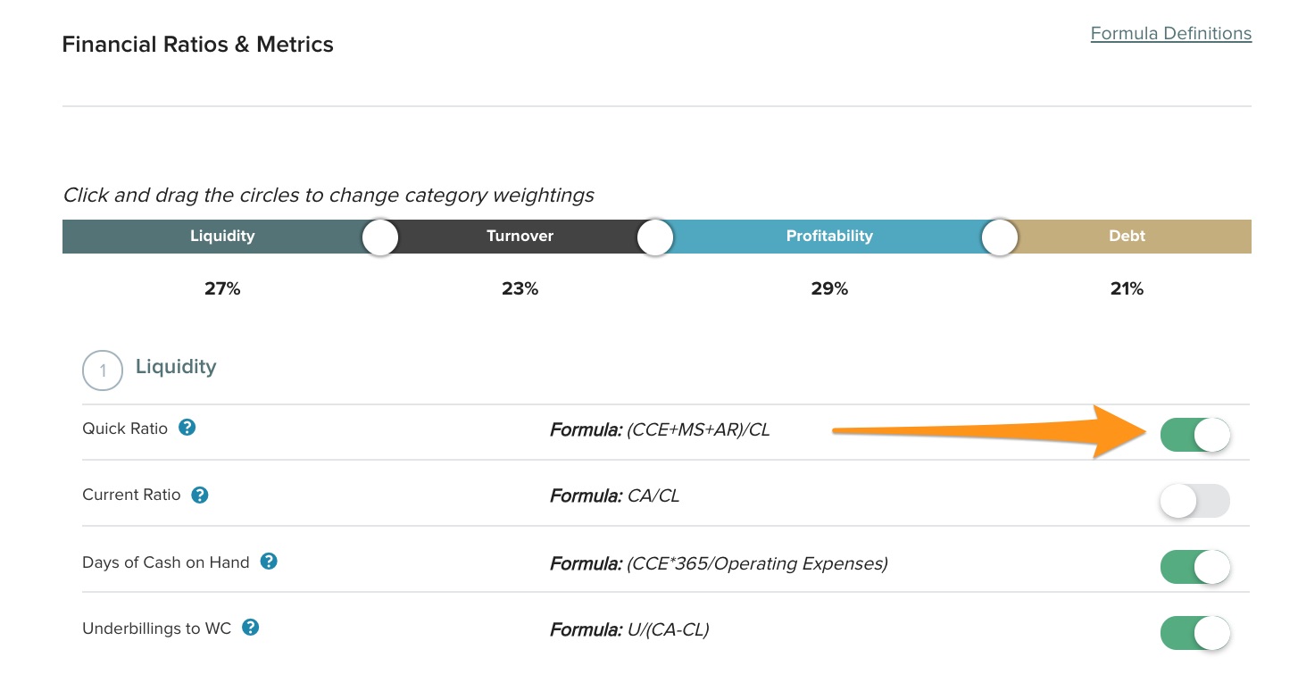Disable the Quick Ratio toggle
Image resolution: width=1298 pixels, height=691 pixels.
click(1194, 436)
